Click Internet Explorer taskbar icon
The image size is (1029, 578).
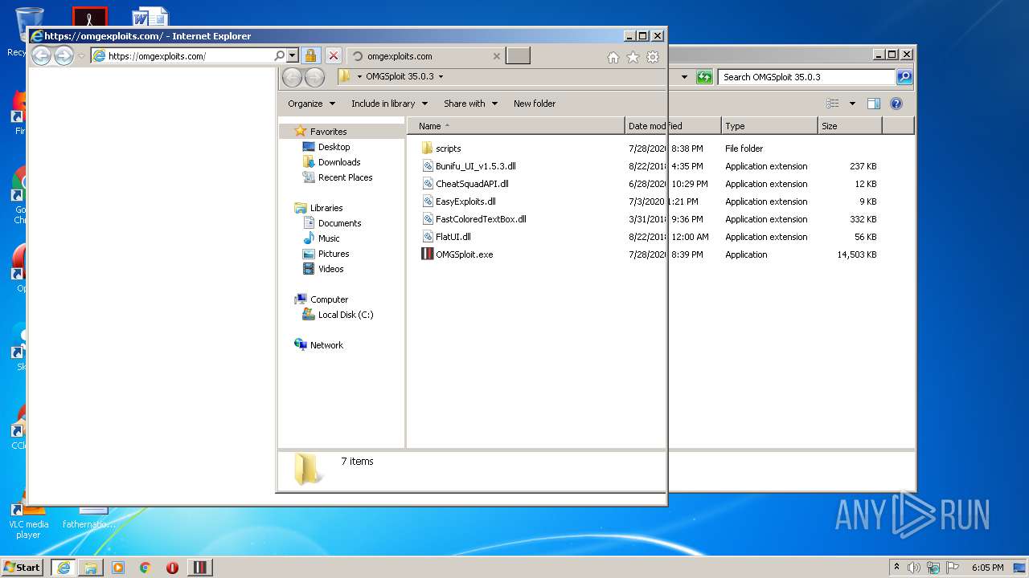(x=63, y=568)
